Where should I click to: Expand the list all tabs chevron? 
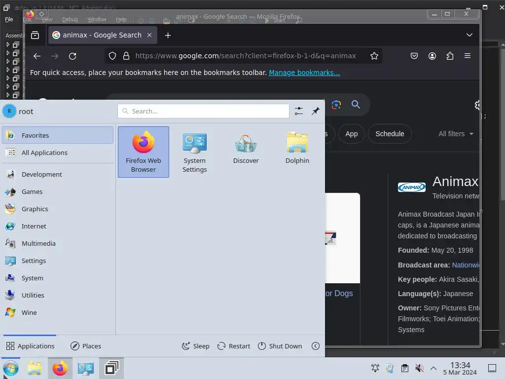point(469,35)
